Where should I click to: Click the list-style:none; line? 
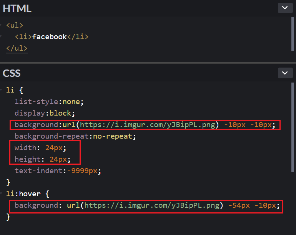click(x=49, y=102)
